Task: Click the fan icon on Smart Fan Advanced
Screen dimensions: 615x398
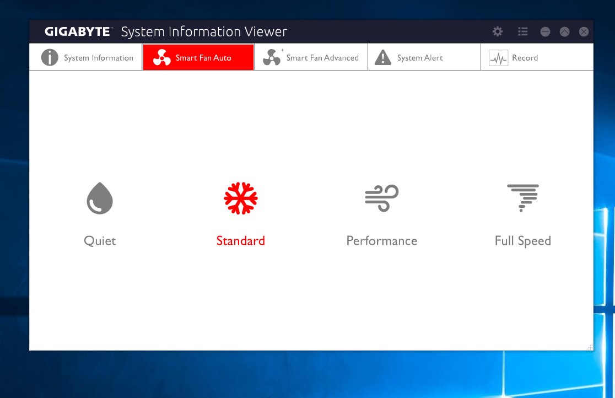Action: (272, 57)
